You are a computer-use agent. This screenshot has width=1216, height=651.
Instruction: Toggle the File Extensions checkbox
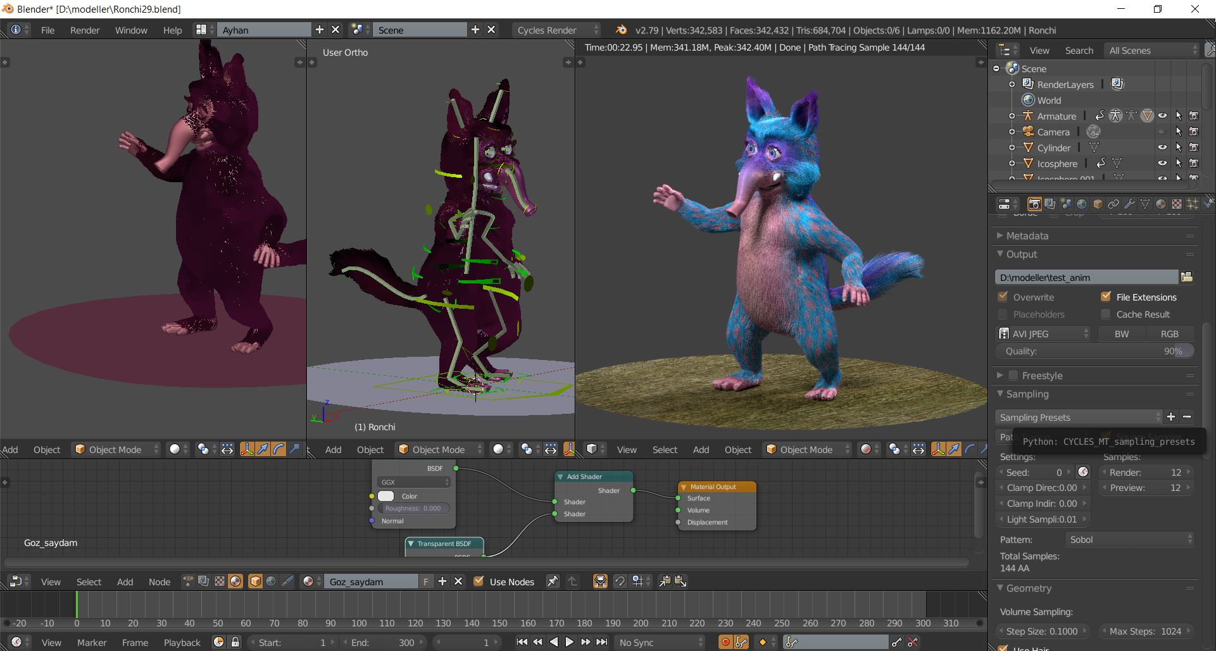(1106, 297)
